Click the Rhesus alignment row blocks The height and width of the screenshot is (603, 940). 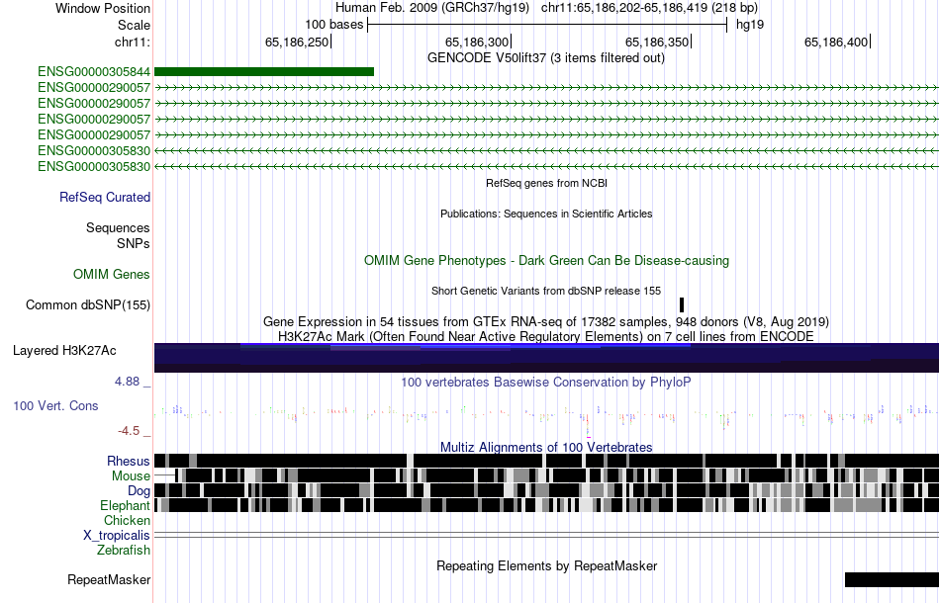[x=546, y=461]
